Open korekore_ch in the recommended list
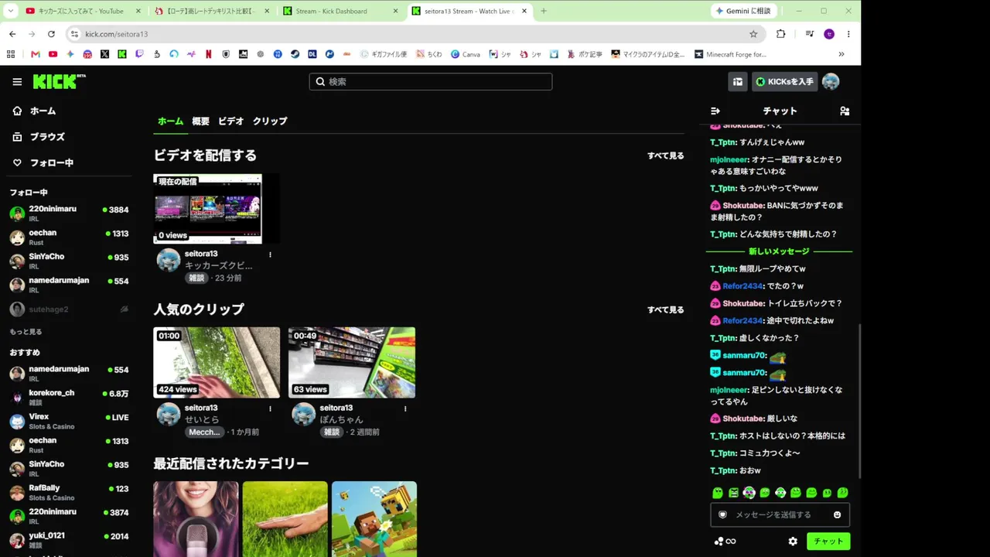The width and height of the screenshot is (990, 557). [x=69, y=398]
